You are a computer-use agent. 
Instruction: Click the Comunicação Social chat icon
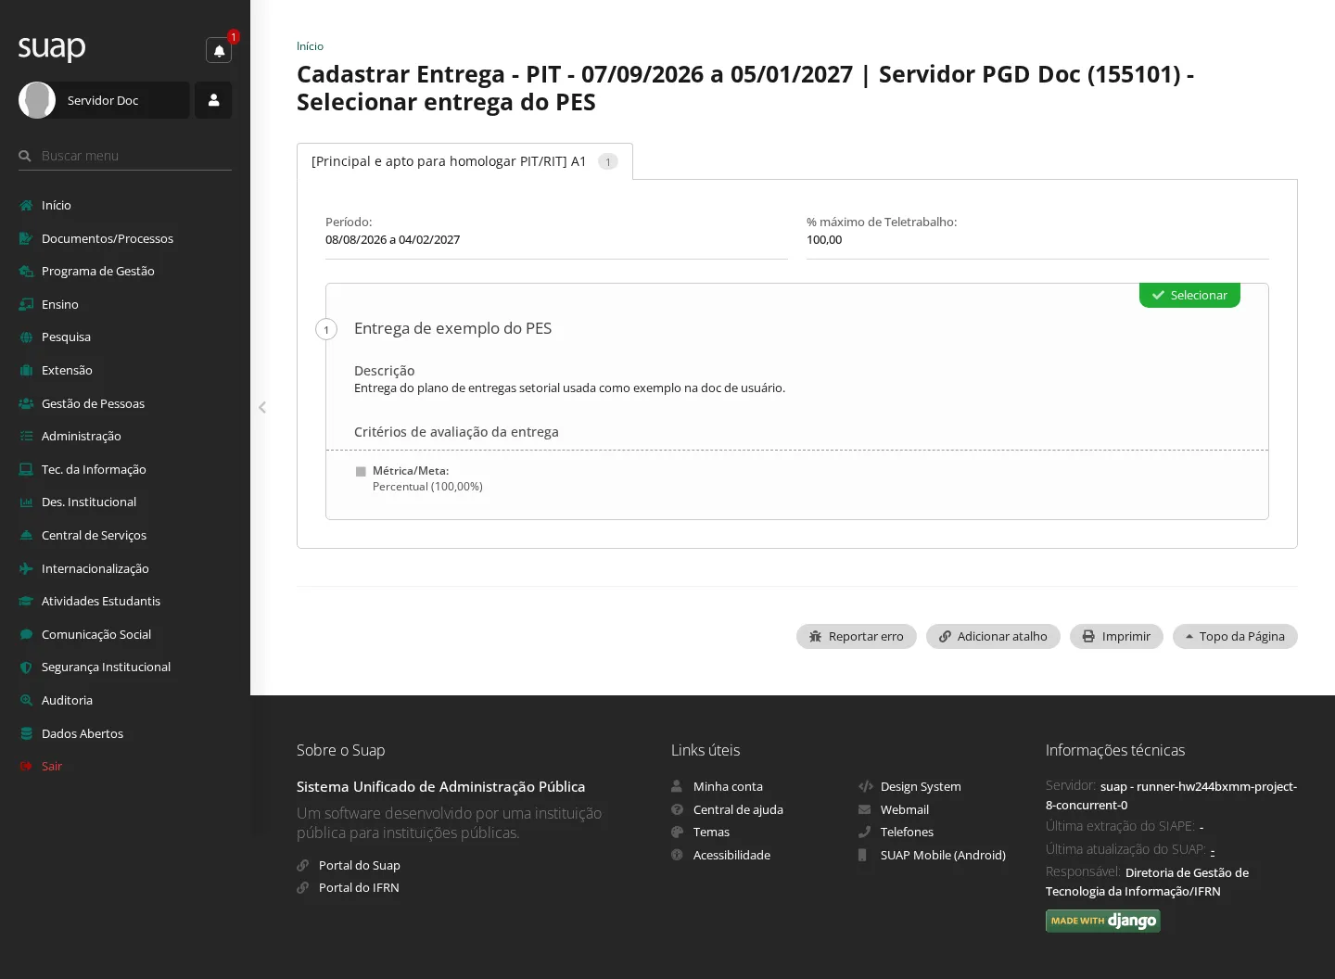coord(26,634)
